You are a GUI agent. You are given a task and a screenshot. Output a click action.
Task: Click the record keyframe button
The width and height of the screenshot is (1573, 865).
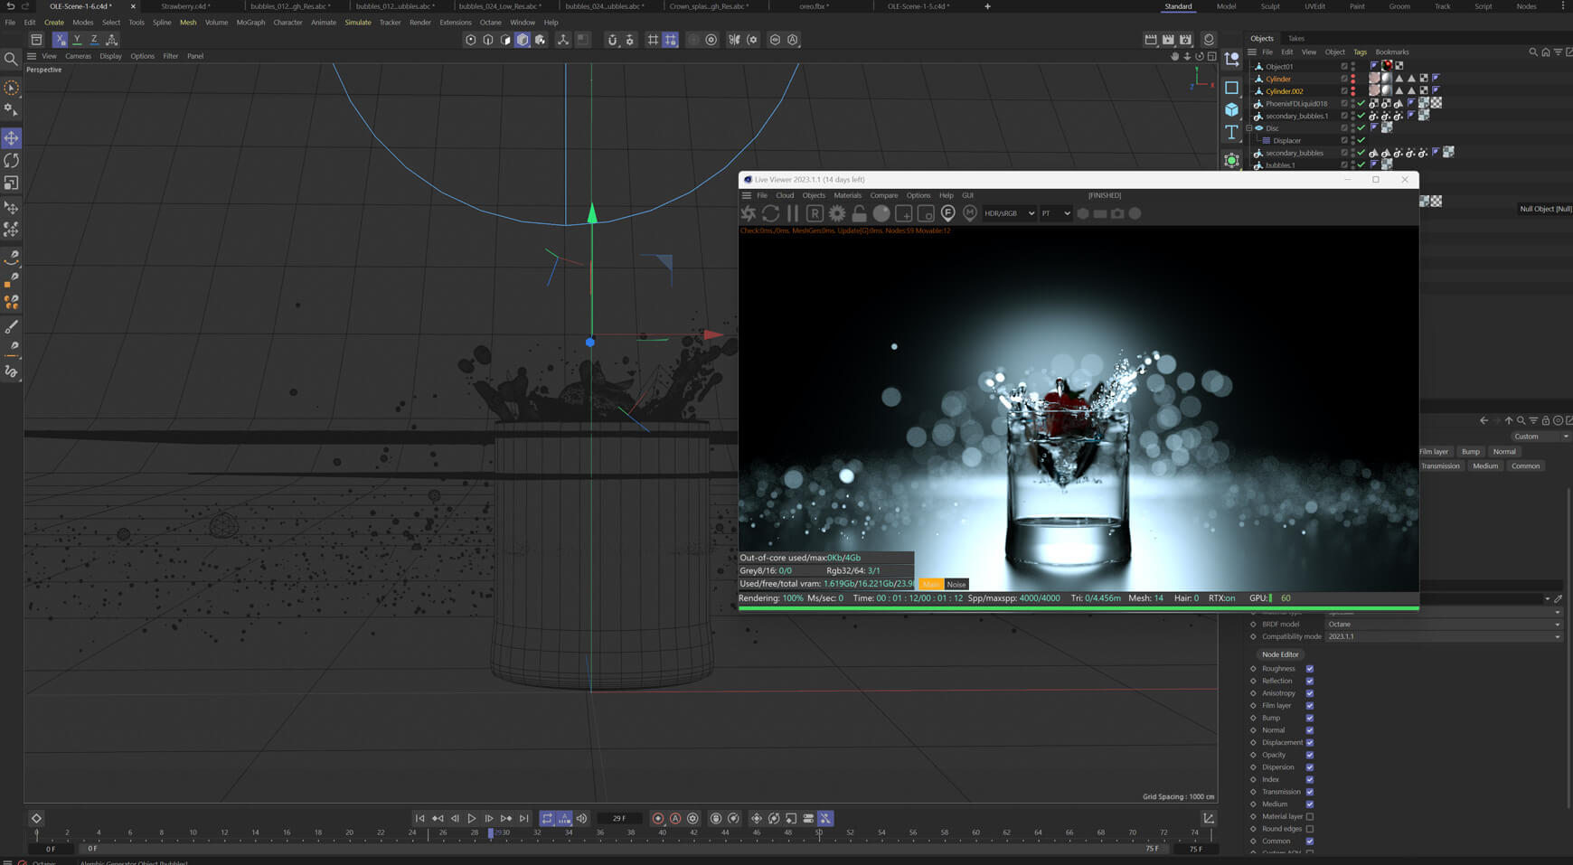(x=658, y=819)
